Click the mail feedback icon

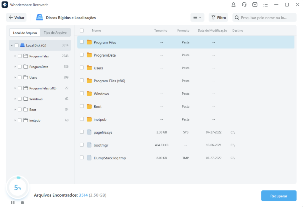[x=255, y=5]
